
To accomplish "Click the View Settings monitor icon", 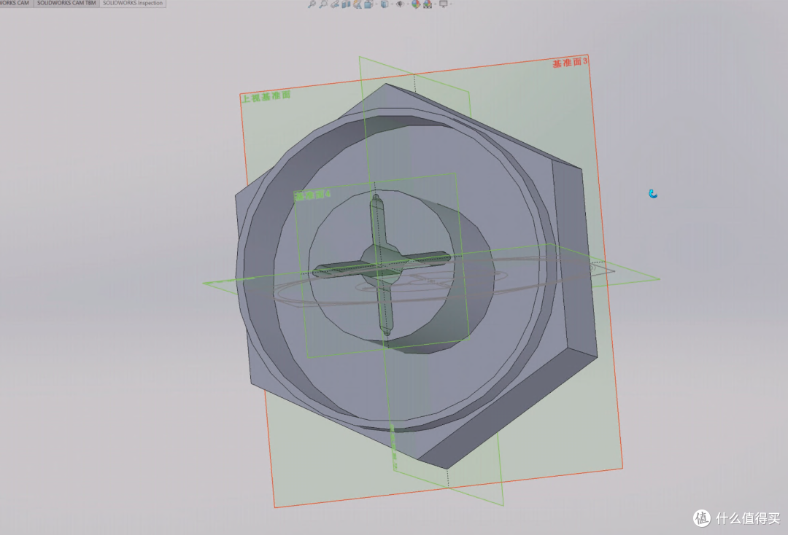I will coord(444,4).
